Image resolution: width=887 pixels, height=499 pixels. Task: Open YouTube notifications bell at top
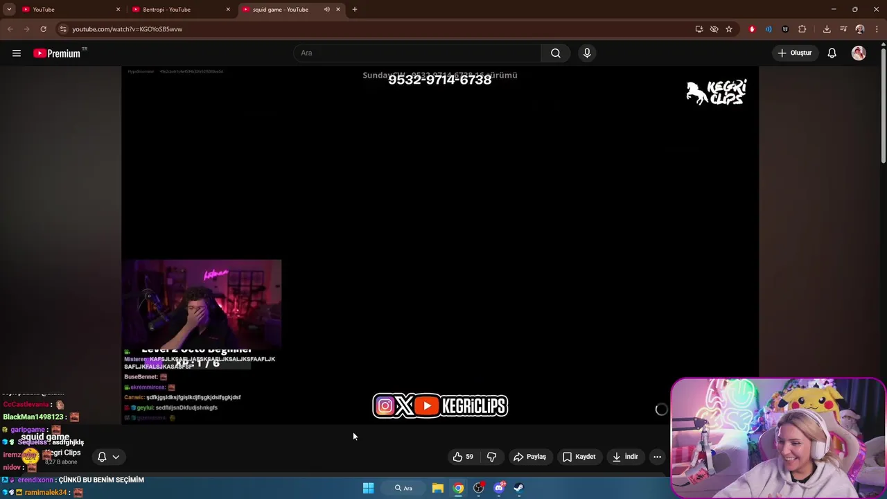coord(832,53)
